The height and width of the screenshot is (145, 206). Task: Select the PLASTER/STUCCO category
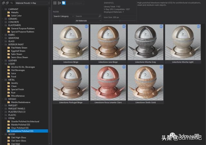pyautogui.click(x=17, y=112)
